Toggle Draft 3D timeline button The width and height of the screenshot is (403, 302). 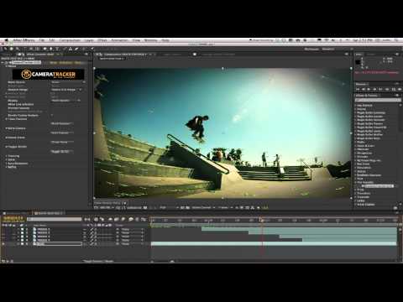[x=102, y=220]
